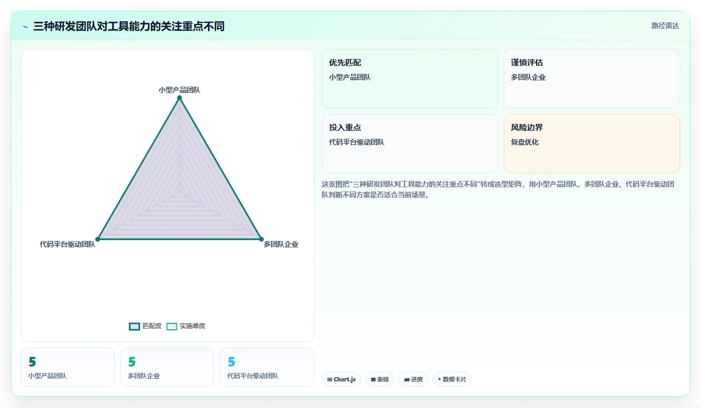
Task: Click the 复盘优化 text in 风险边界 card
Action: pyautogui.click(x=525, y=142)
